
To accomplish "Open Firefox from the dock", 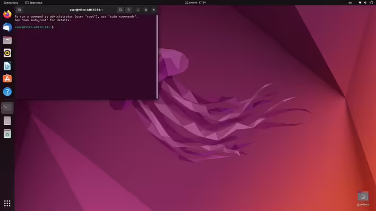I will click(7, 14).
